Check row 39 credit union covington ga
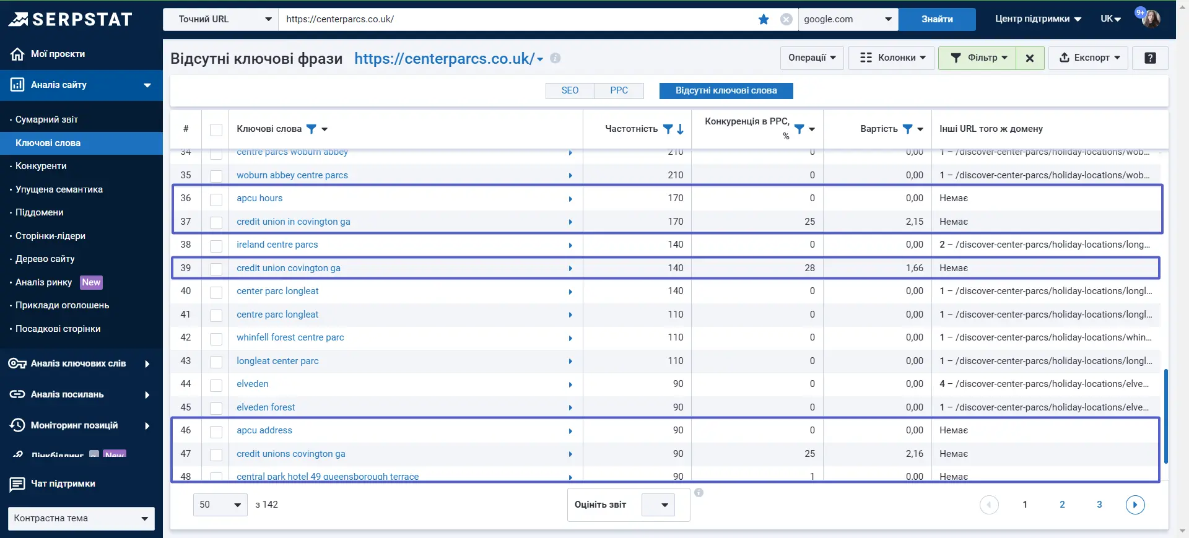 click(216, 269)
